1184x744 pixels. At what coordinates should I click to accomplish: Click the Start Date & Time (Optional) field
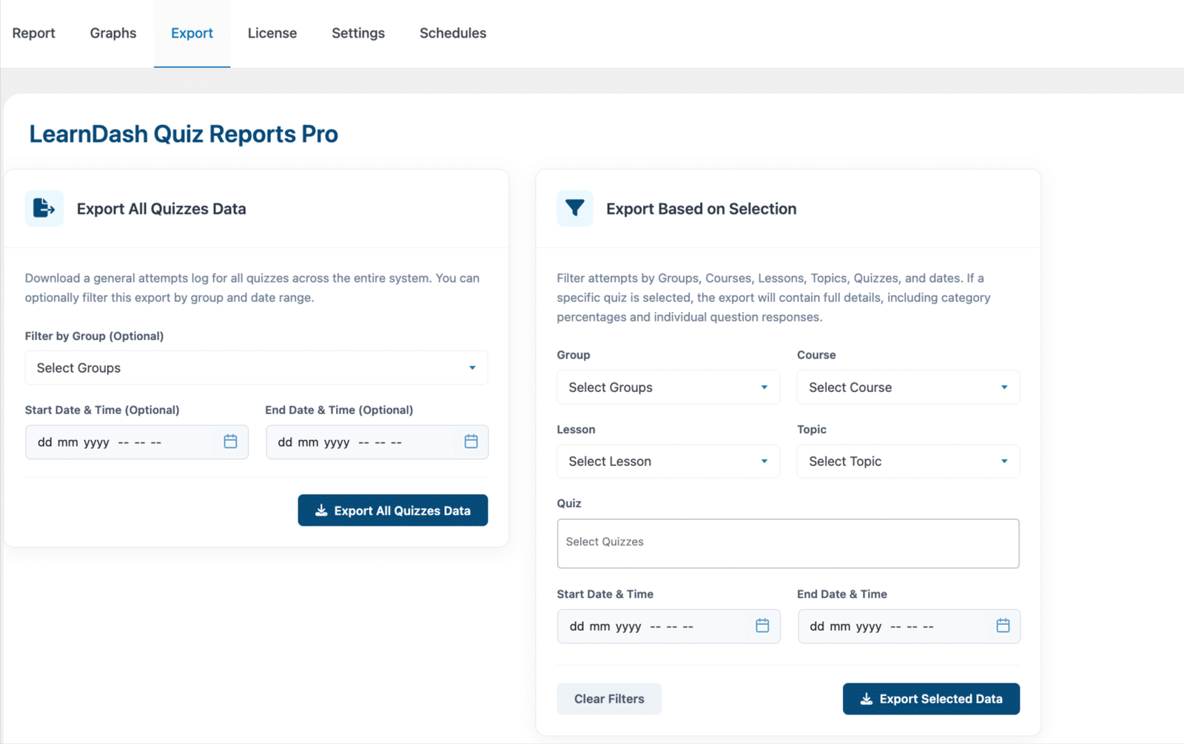137,442
